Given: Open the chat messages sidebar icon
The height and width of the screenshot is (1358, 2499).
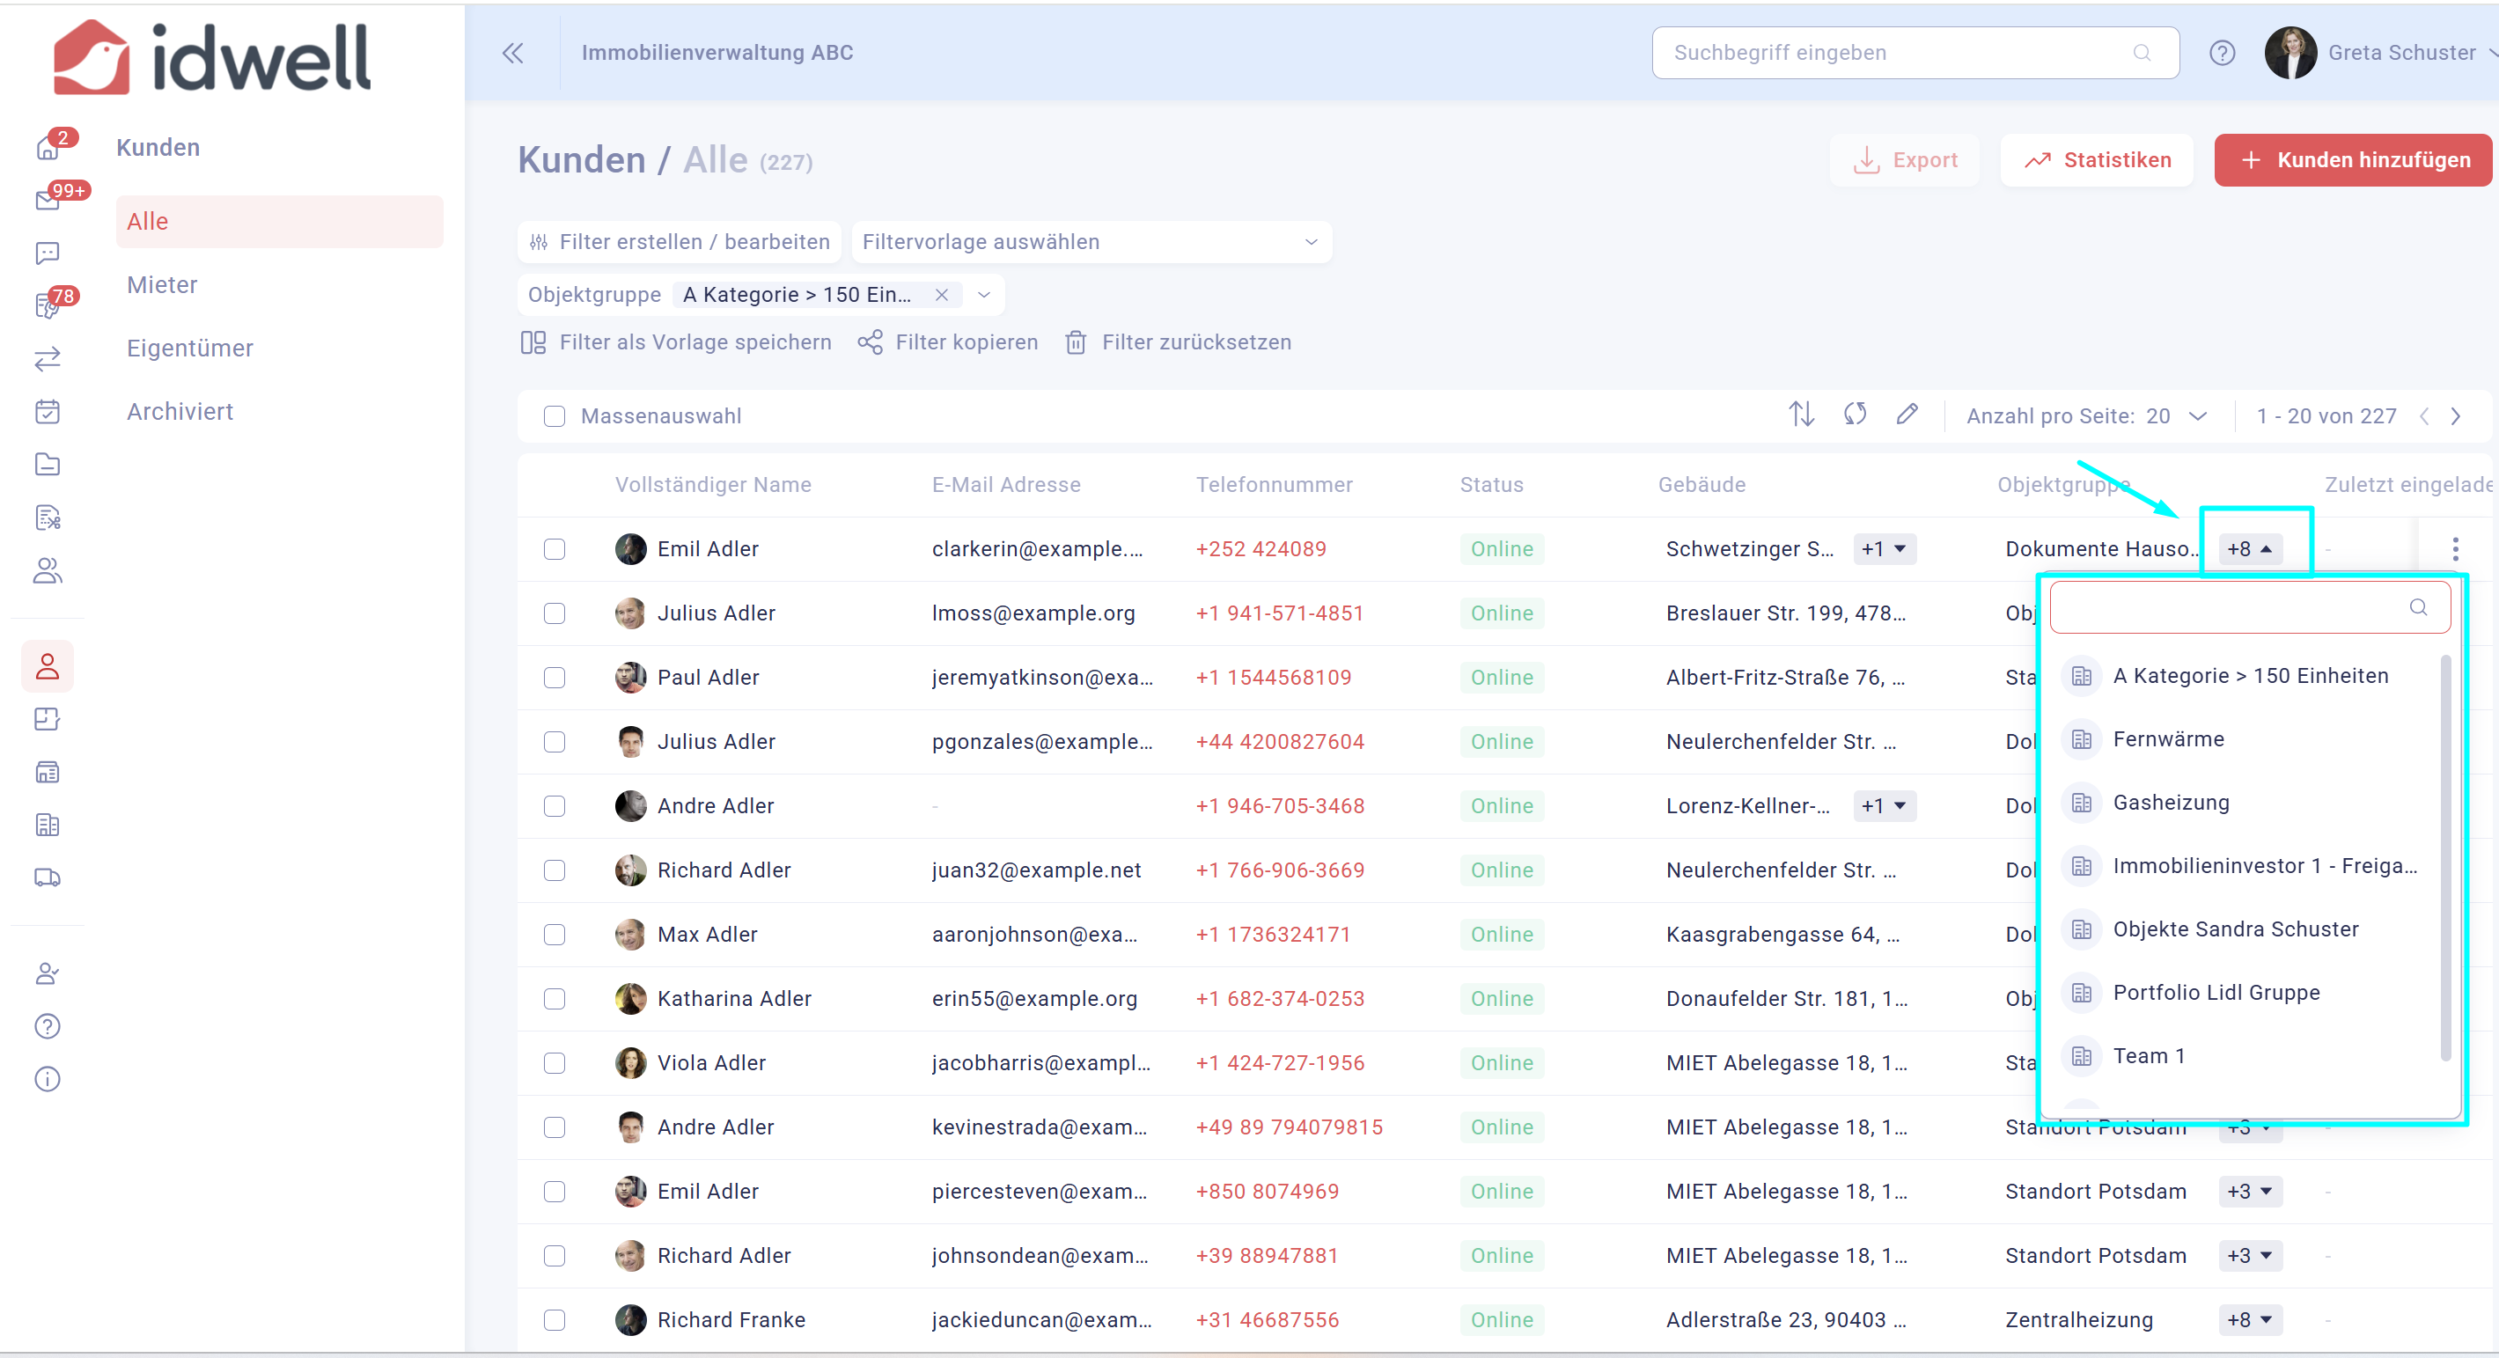Looking at the screenshot, I should click(47, 253).
